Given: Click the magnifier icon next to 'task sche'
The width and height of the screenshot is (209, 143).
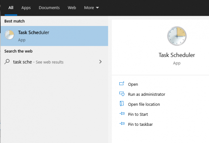Looking at the screenshot, I should [x=7, y=62].
